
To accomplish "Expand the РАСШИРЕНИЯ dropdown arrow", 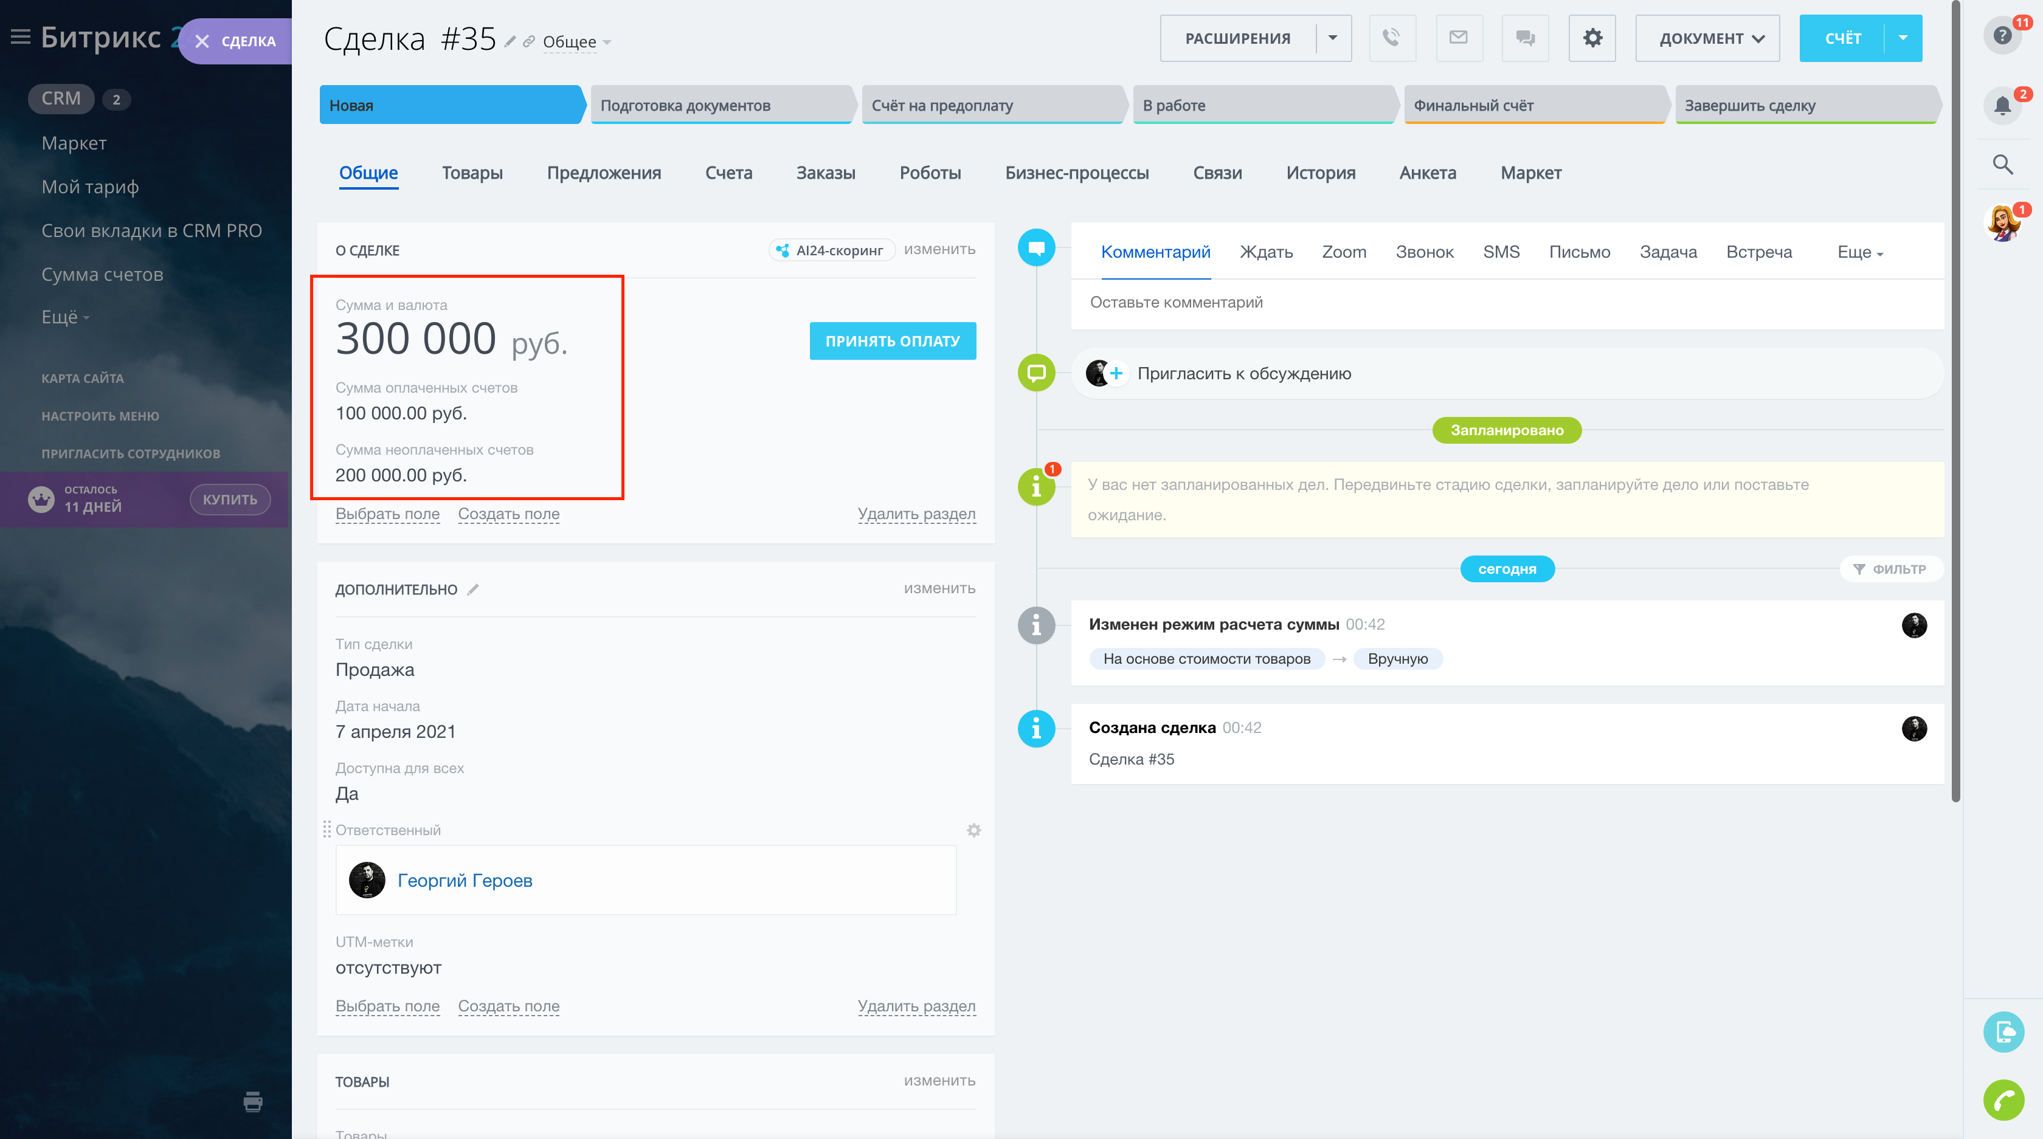I will [x=1332, y=38].
